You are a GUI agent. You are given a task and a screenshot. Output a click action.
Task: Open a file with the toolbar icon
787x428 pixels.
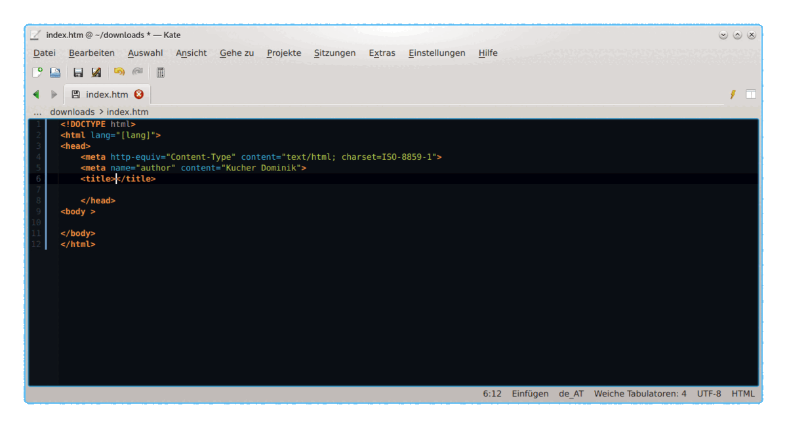[55, 72]
